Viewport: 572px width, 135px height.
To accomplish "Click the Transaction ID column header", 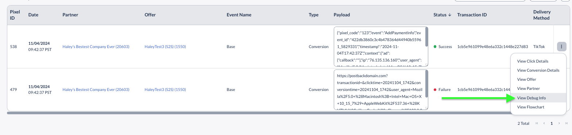I will (472, 15).
